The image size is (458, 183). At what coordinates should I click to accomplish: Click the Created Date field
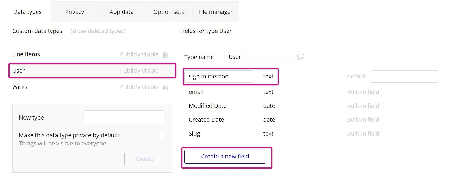coord(206,120)
